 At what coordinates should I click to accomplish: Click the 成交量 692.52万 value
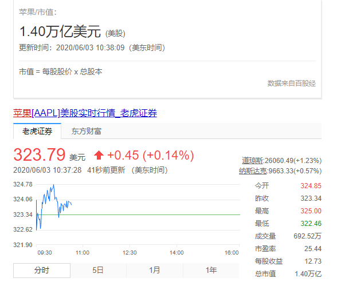coord(307,236)
